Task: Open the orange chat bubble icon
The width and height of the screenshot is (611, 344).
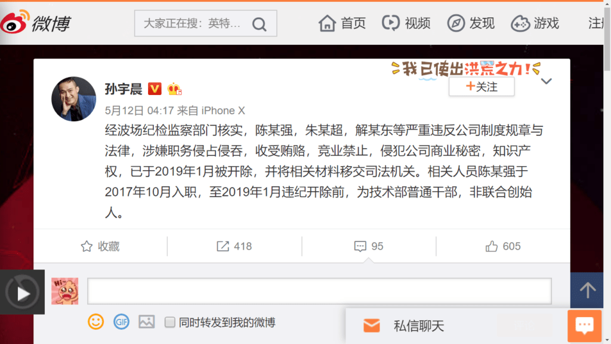Action: pos(585,325)
